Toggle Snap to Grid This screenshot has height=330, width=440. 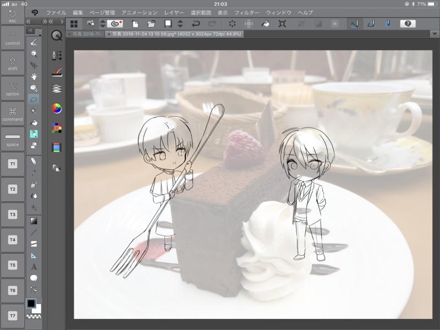[x=388, y=24]
